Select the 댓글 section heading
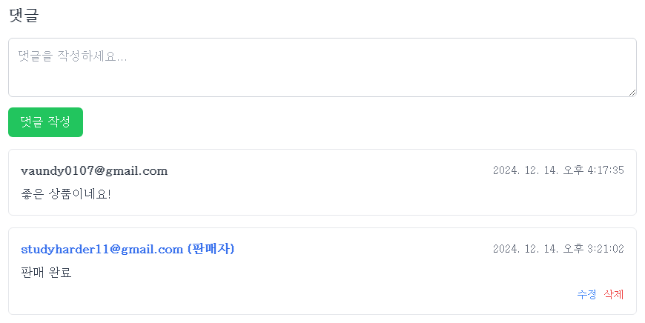The height and width of the screenshot is (323, 645). [24, 16]
